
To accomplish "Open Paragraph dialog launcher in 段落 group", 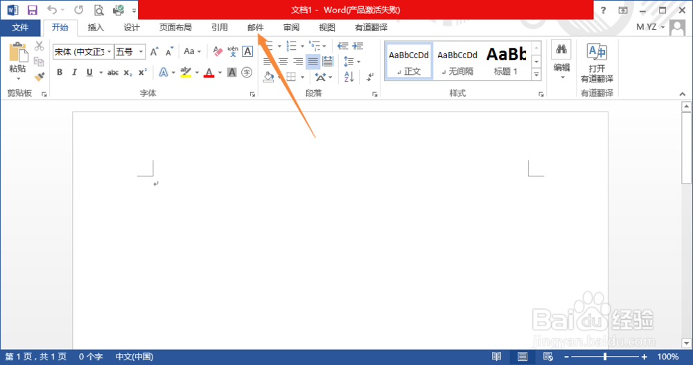I will point(374,94).
